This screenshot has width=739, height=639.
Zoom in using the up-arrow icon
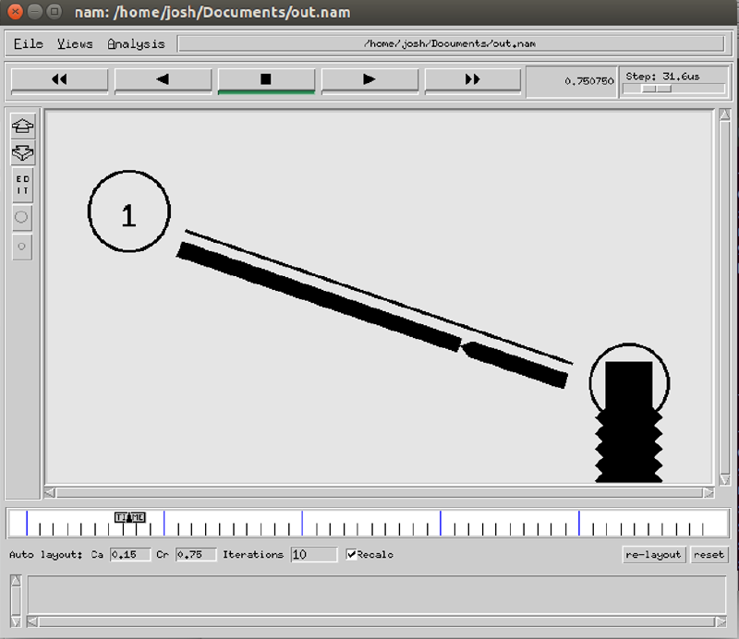tap(22, 126)
